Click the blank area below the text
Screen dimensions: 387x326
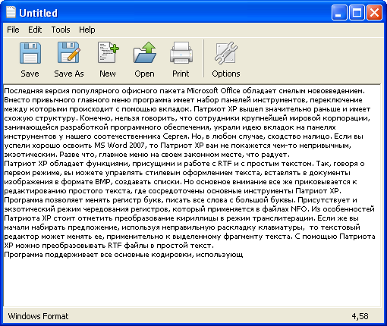click(x=192, y=283)
